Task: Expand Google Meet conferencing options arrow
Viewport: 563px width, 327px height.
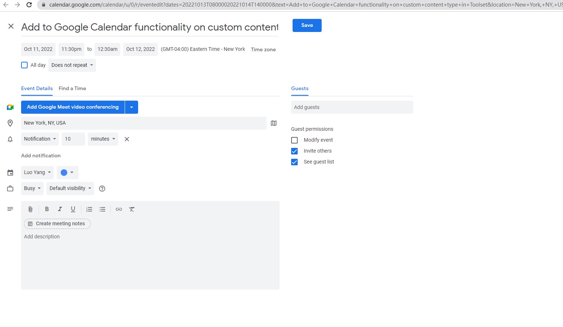Action: (x=132, y=107)
